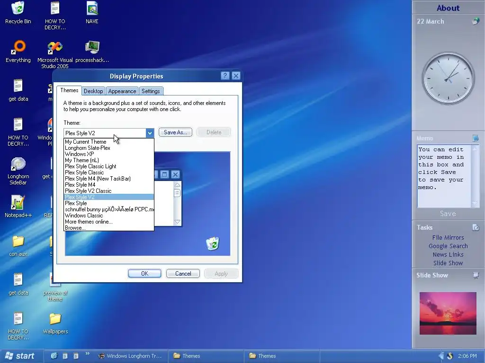Choose Windows Classic theme from list
485x363 pixels.
tap(108, 216)
